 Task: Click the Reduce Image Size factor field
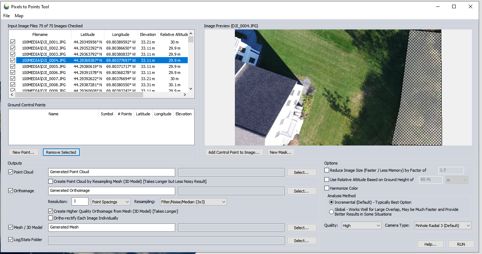(451, 170)
